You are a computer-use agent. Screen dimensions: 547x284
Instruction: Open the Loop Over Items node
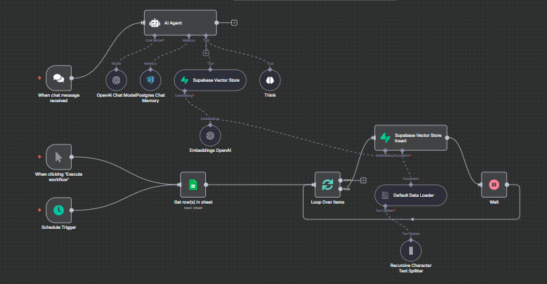pyautogui.click(x=327, y=185)
